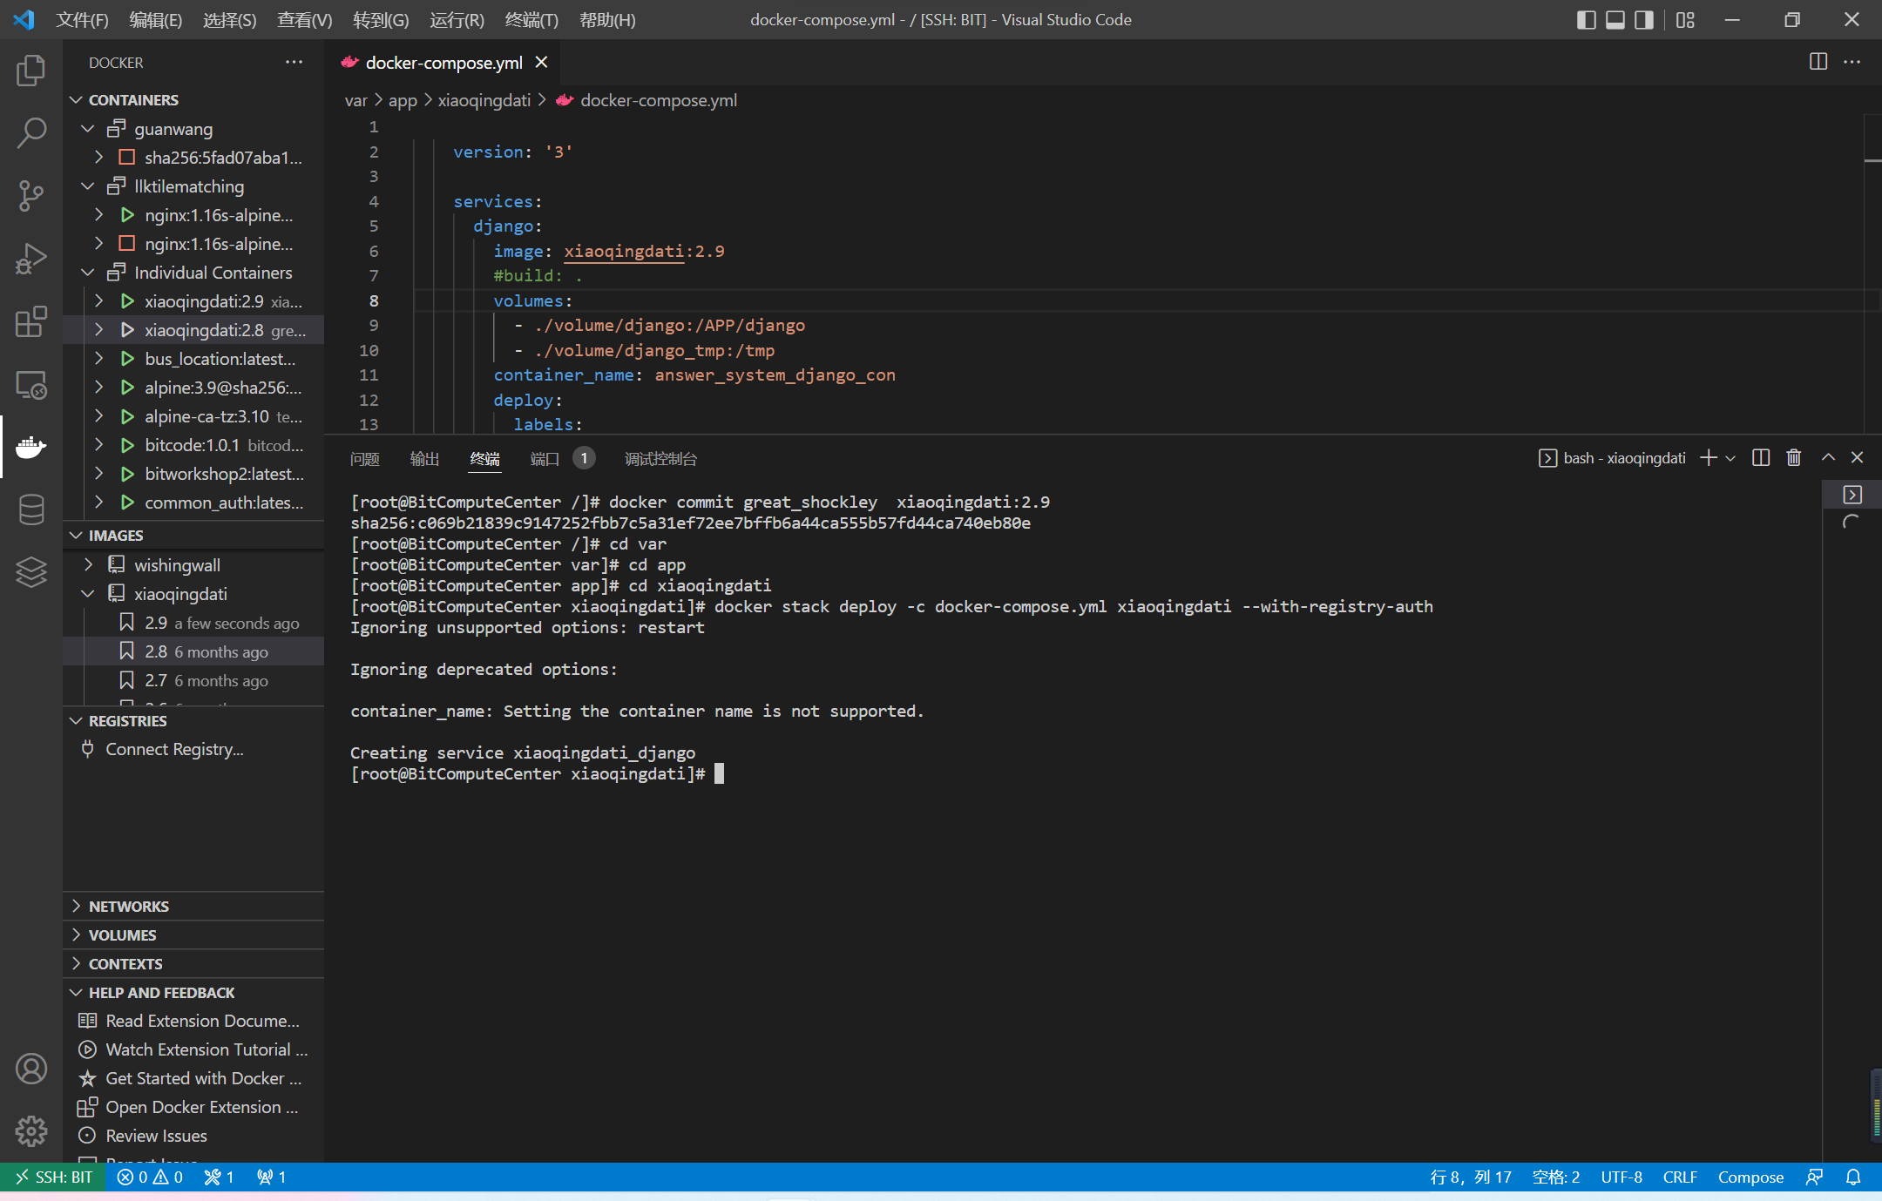Viewport: 1882px width, 1201px height.
Task: Open Source Control view
Action: click(31, 196)
